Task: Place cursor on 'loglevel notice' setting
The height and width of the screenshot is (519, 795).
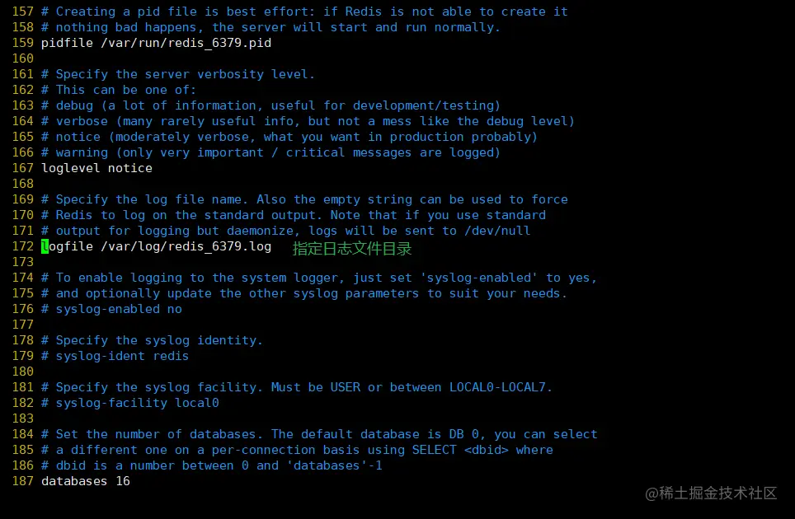Action: [x=96, y=168]
